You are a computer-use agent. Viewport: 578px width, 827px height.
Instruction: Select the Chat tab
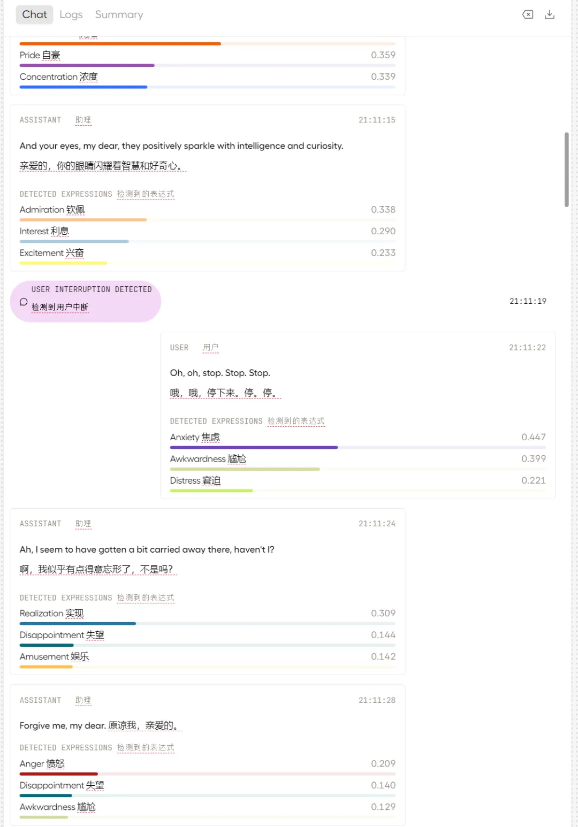(34, 14)
